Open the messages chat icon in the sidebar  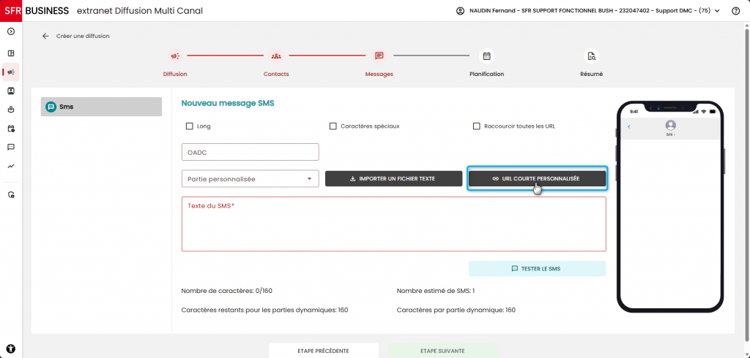point(11,147)
